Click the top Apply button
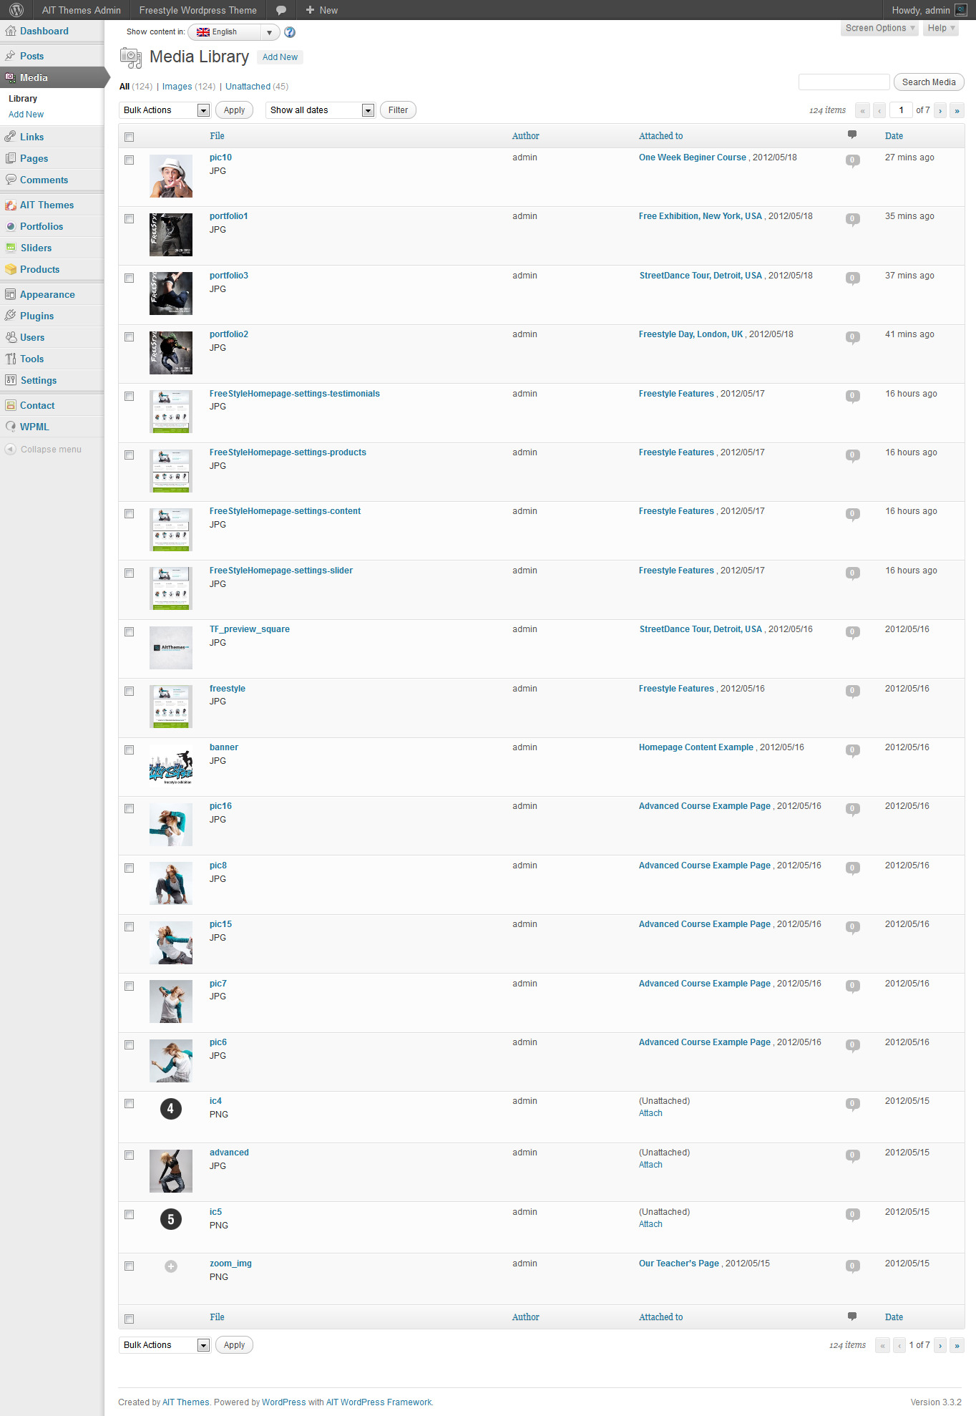Viewport: 976px width, 1416px height. pos(234,110)
